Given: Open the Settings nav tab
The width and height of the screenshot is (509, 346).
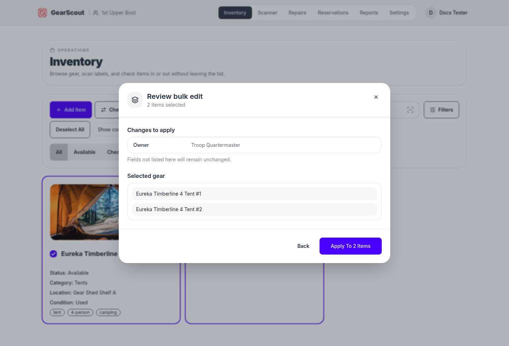Looking at the screenshot, I should [x=399, y=13].
